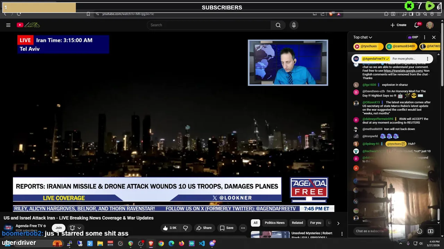Image resolution: width=444 pixels, height=249 pixels.
Task: Close the live chat panel
Action: click(x=434, y=37)
